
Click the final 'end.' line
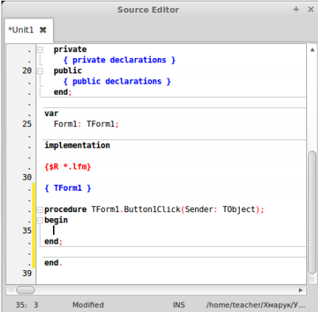click(53, 263)
